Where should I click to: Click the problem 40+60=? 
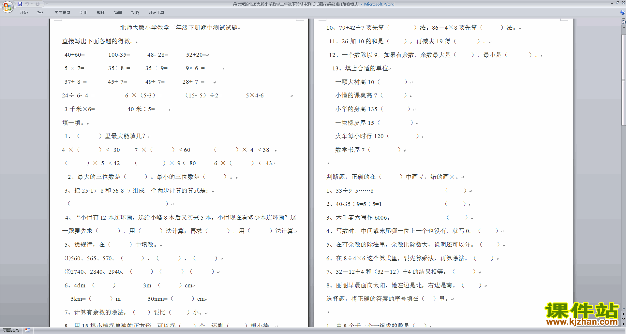point(74,55)
